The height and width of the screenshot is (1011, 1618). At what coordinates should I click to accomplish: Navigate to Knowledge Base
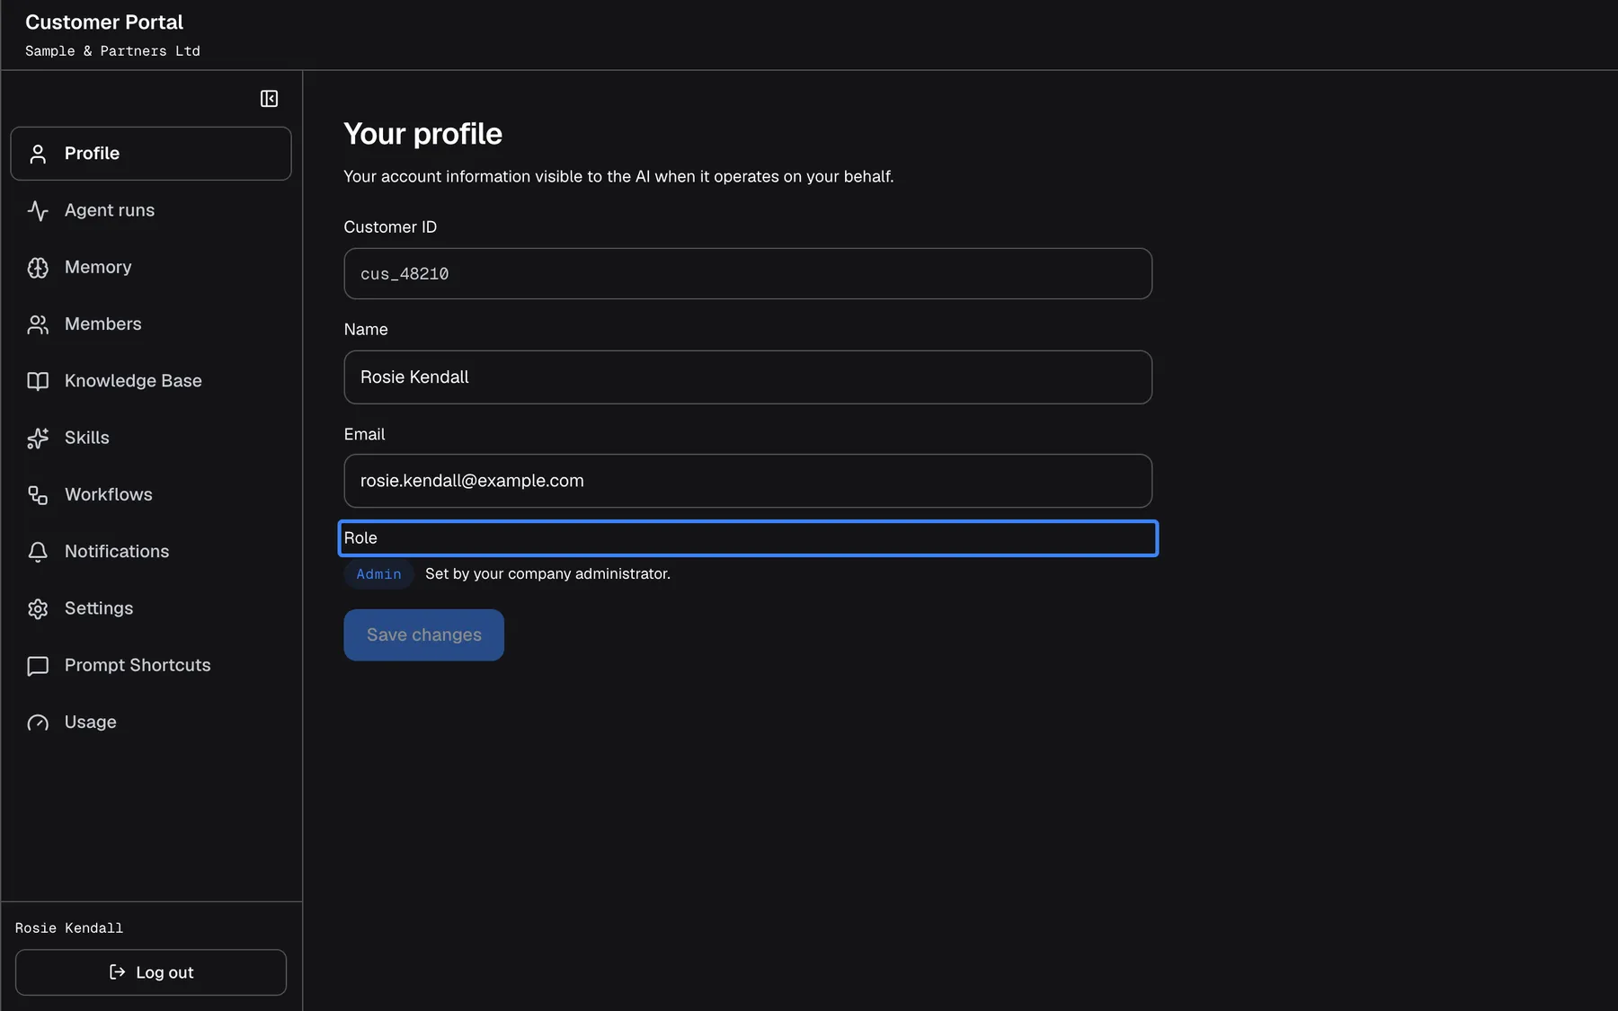tap(151, 381)
